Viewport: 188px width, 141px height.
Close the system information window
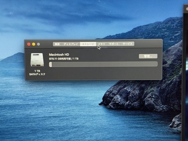(x=29, y=44)
